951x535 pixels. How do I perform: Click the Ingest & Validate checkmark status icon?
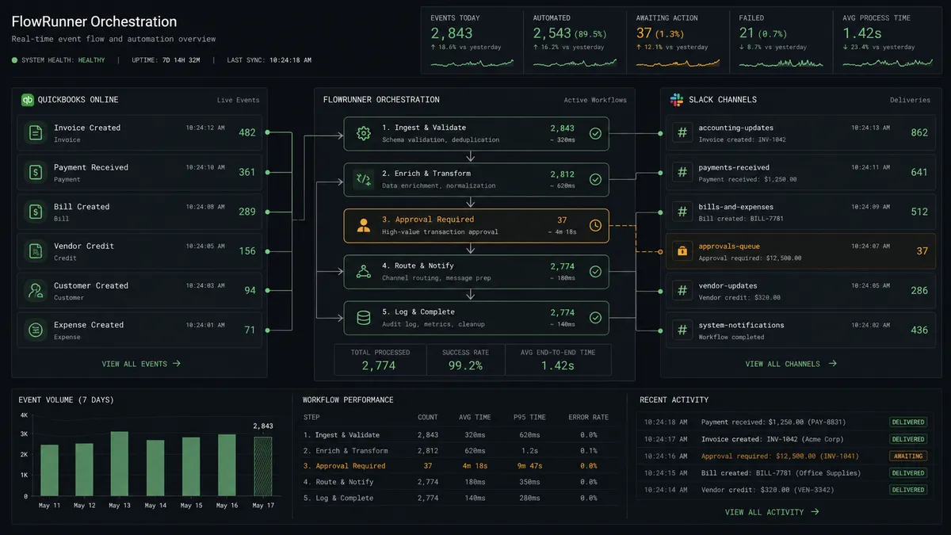(x=595, y=133)
